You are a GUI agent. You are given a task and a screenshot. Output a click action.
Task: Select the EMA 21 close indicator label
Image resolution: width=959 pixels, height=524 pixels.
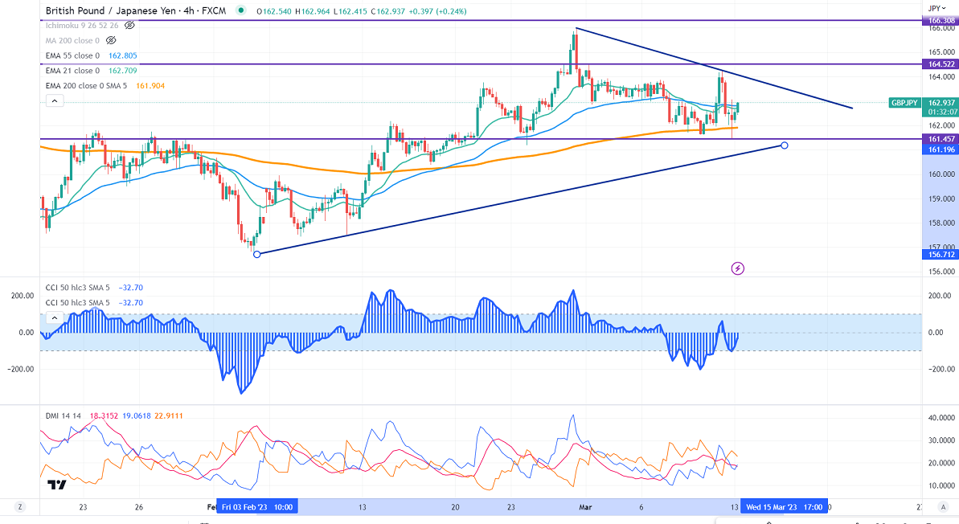click(x=72, y=71)
